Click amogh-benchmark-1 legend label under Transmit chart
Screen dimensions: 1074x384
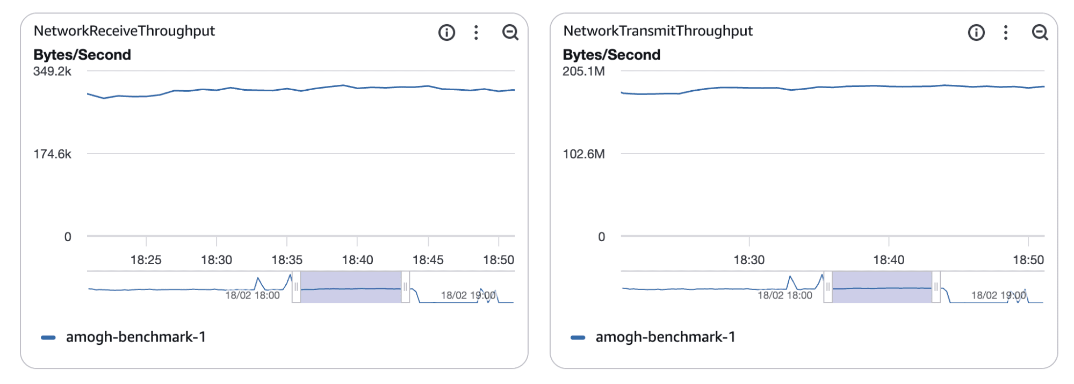pyautogui.click(x=665, y=337)
